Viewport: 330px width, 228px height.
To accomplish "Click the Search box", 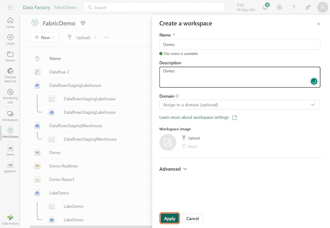I will point(154,7).
